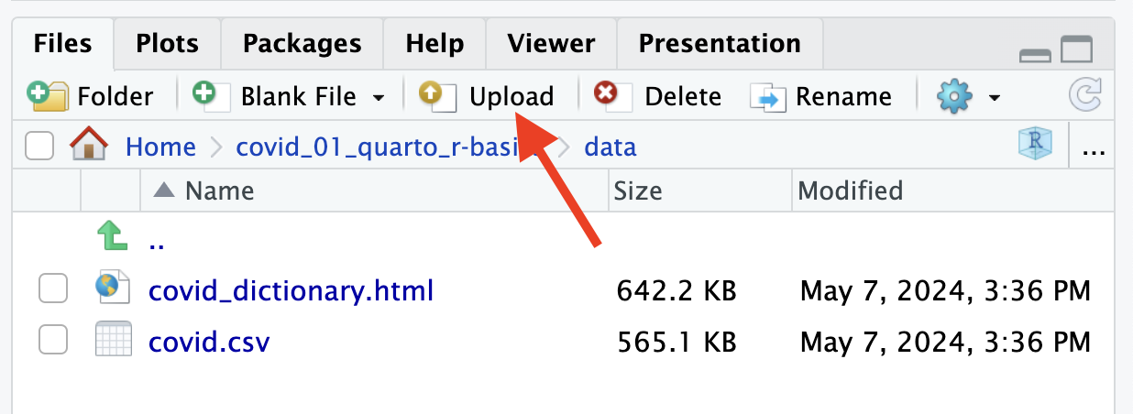Open the gear dropdown arrow
Viewport: 1133px width, 414px height.
993,97
